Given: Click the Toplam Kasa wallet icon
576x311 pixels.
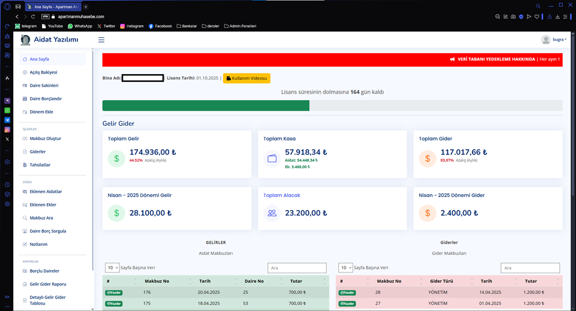Looking at the screenshot, I should tap(273, 159).
